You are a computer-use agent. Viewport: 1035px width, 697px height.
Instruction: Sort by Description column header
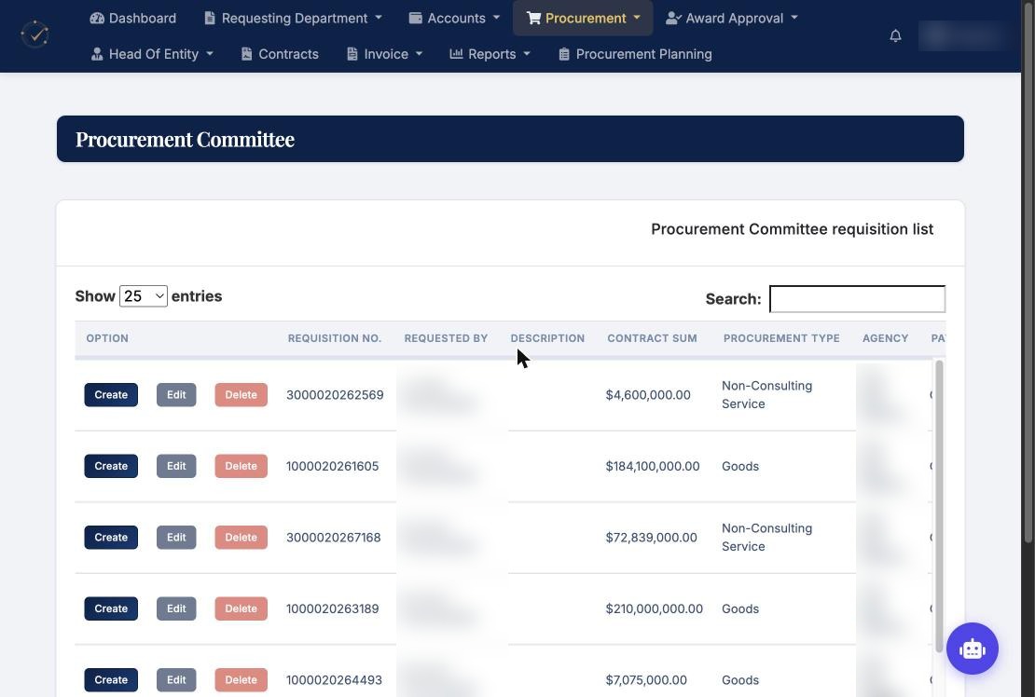[547, 338]
